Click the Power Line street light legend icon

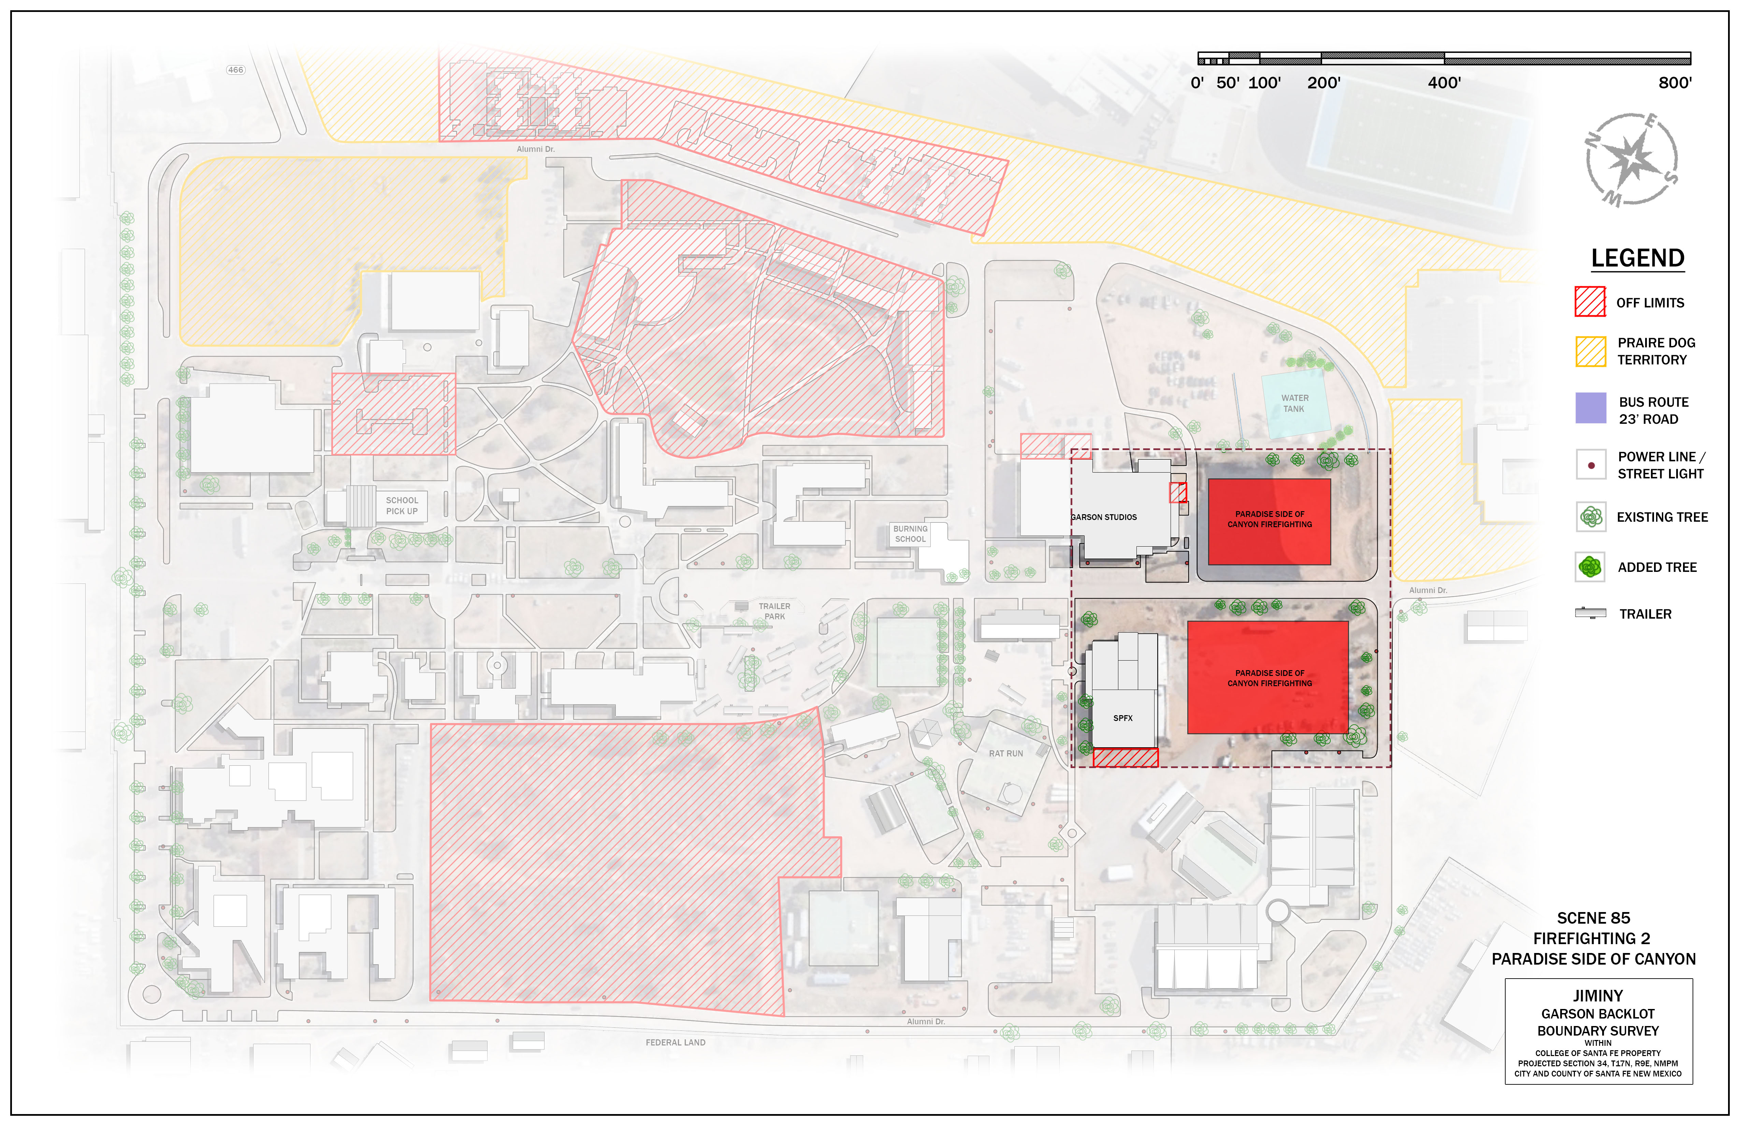point(1591,465)
